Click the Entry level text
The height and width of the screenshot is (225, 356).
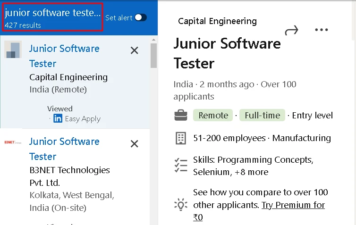coord(313,115)
